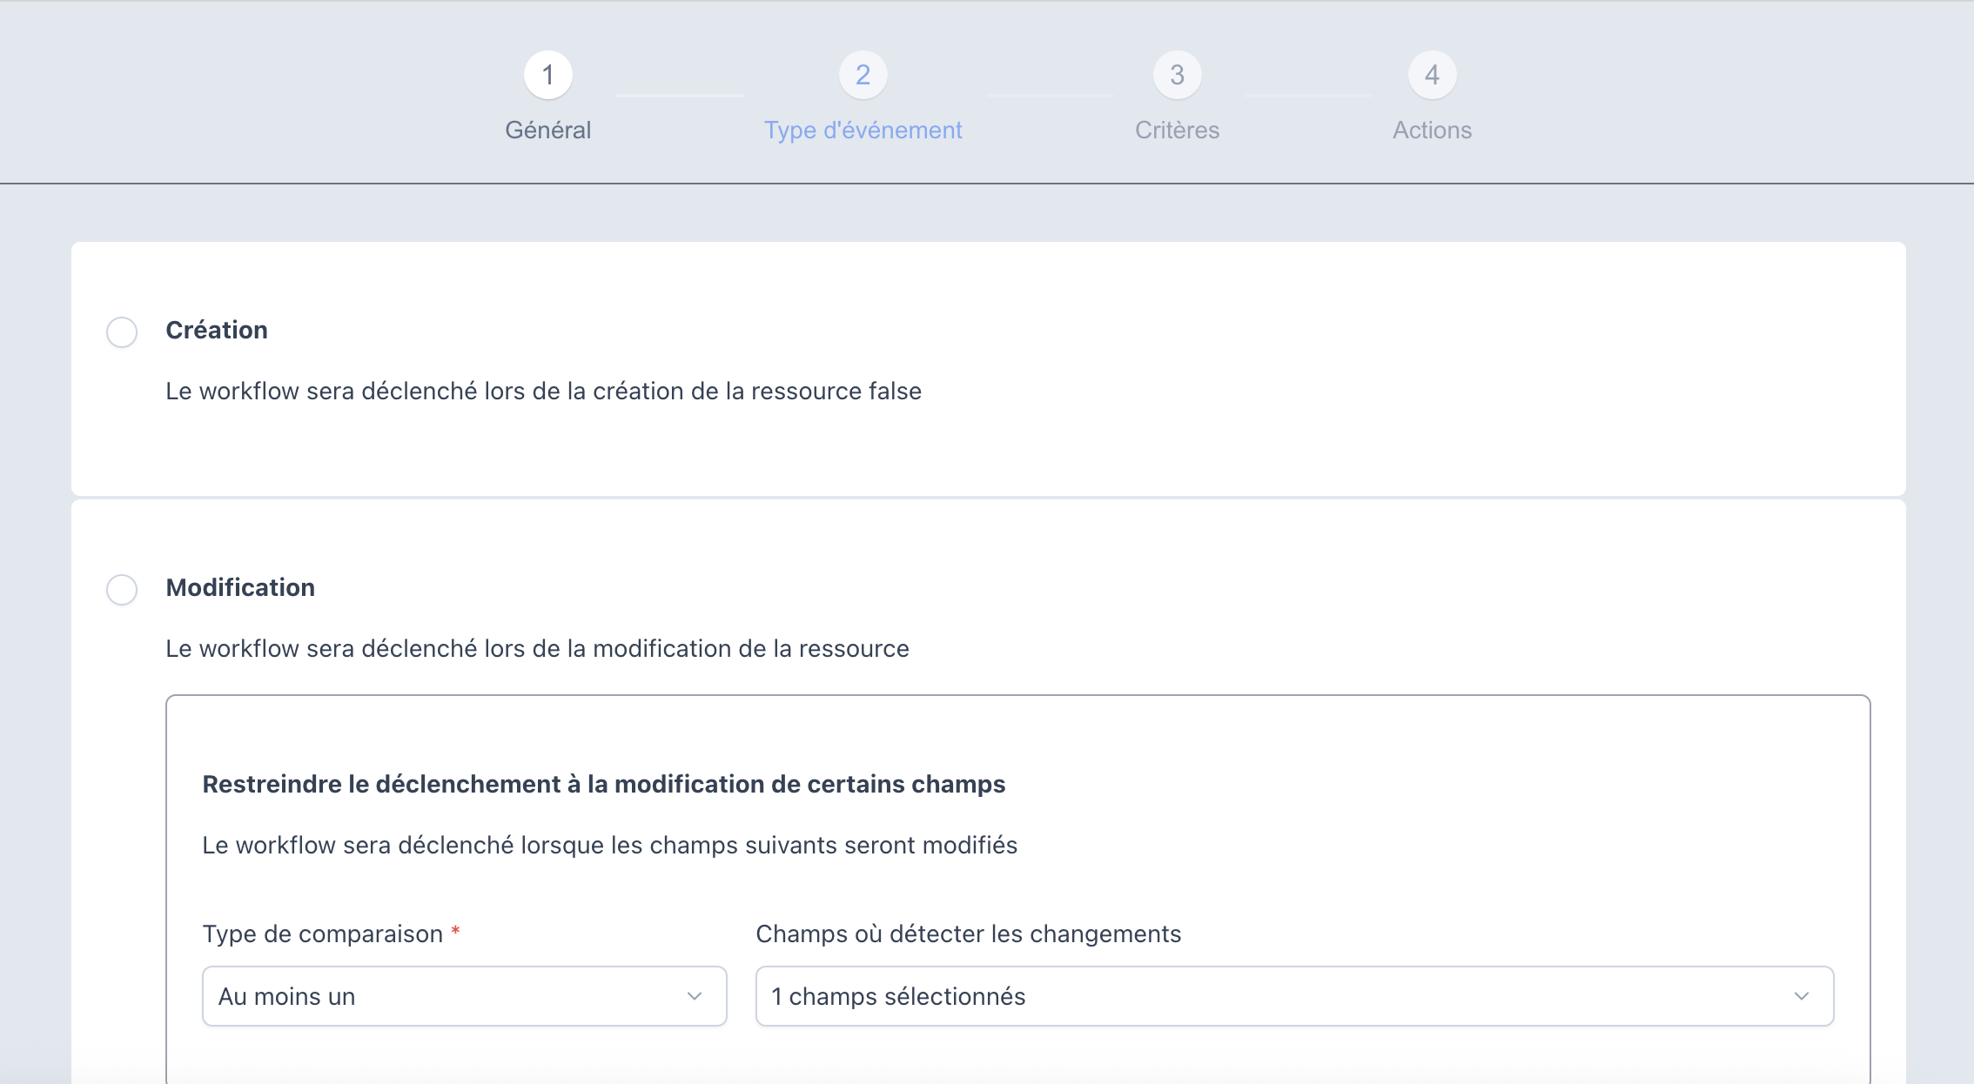Image resolution: width=1974 pixels, height=1084 pixels.
Task: Click text 'modification de la ressource'
Action: (x=751, y=649)
